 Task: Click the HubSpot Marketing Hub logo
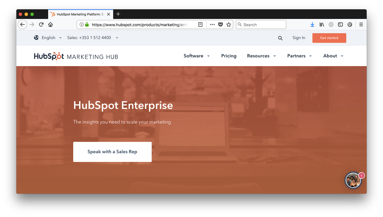pyautogui.click(x=76, y=56)
